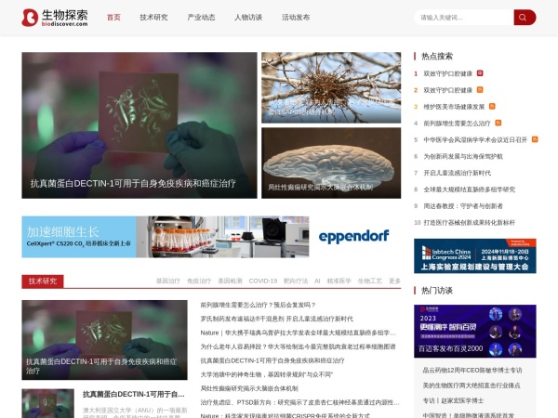
Task: Click the red 技术研究 section header
Action: [43, 281]
